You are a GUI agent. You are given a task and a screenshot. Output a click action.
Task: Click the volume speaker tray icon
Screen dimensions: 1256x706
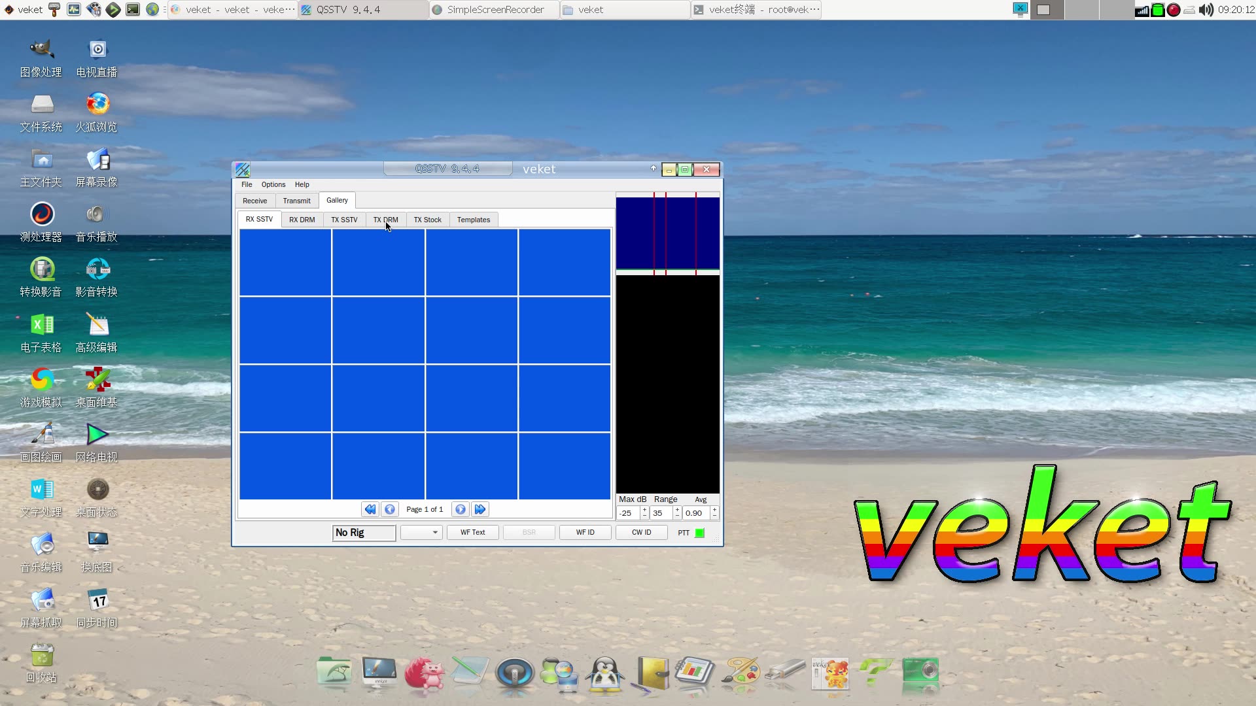click(1206, 10)
